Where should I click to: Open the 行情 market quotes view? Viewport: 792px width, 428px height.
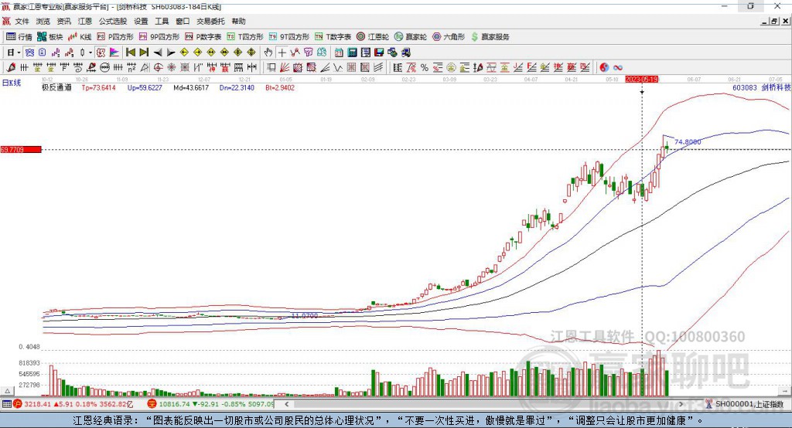[19, 37]
